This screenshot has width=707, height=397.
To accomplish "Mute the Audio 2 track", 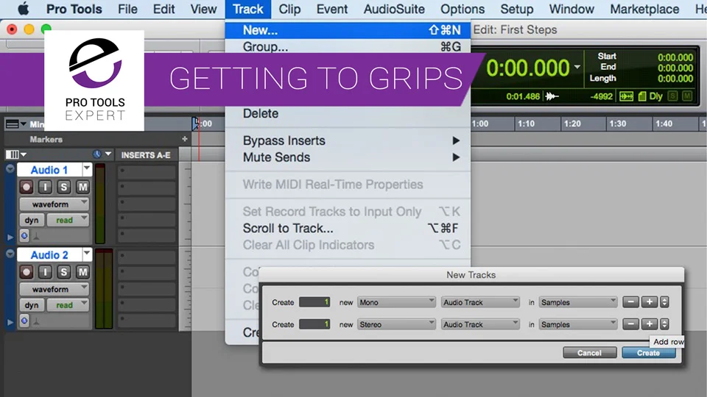I will pyautogui.click(x=82, y=272).
